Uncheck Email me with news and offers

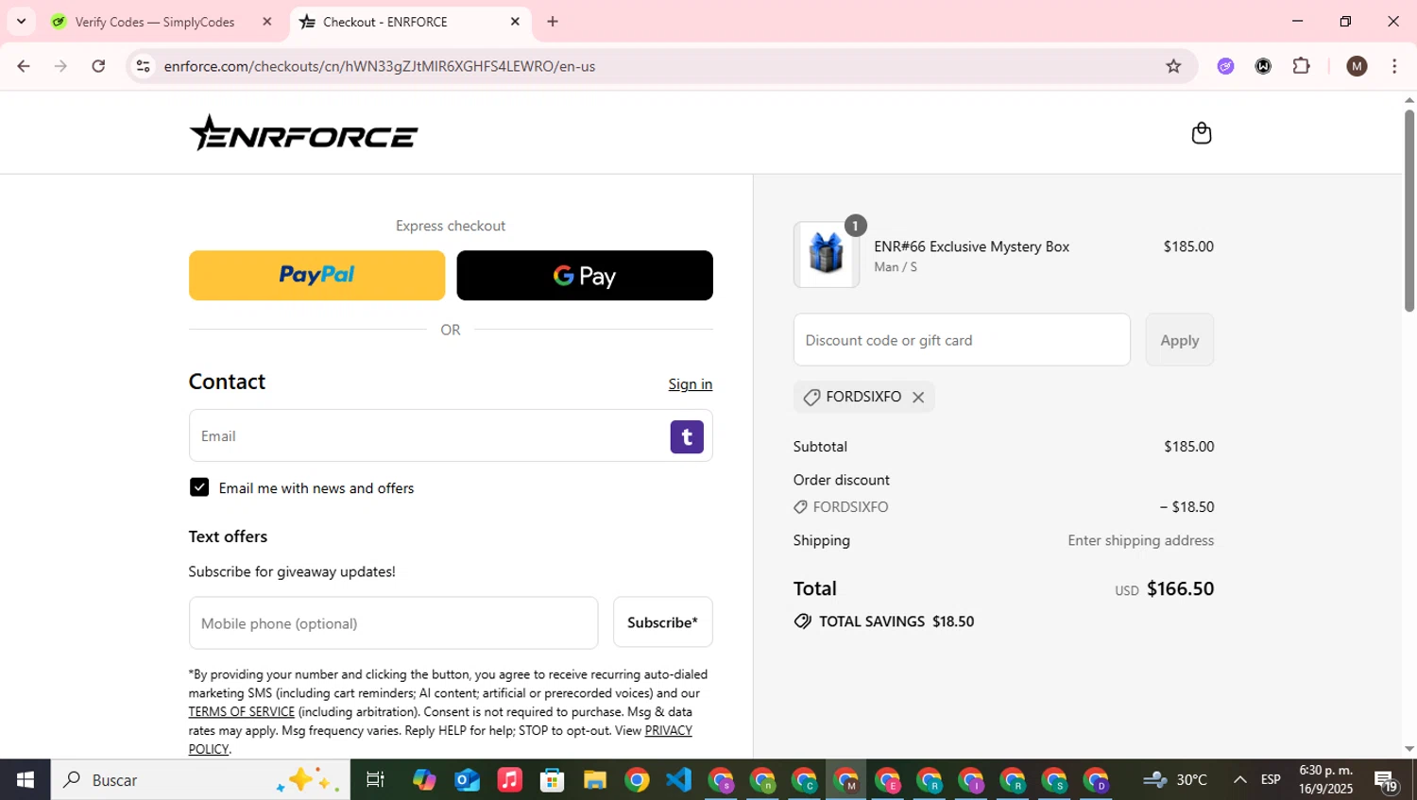(199, 487)
